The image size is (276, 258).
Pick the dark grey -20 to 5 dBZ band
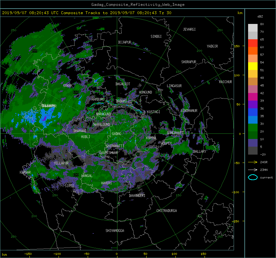(x=253, y=151)
